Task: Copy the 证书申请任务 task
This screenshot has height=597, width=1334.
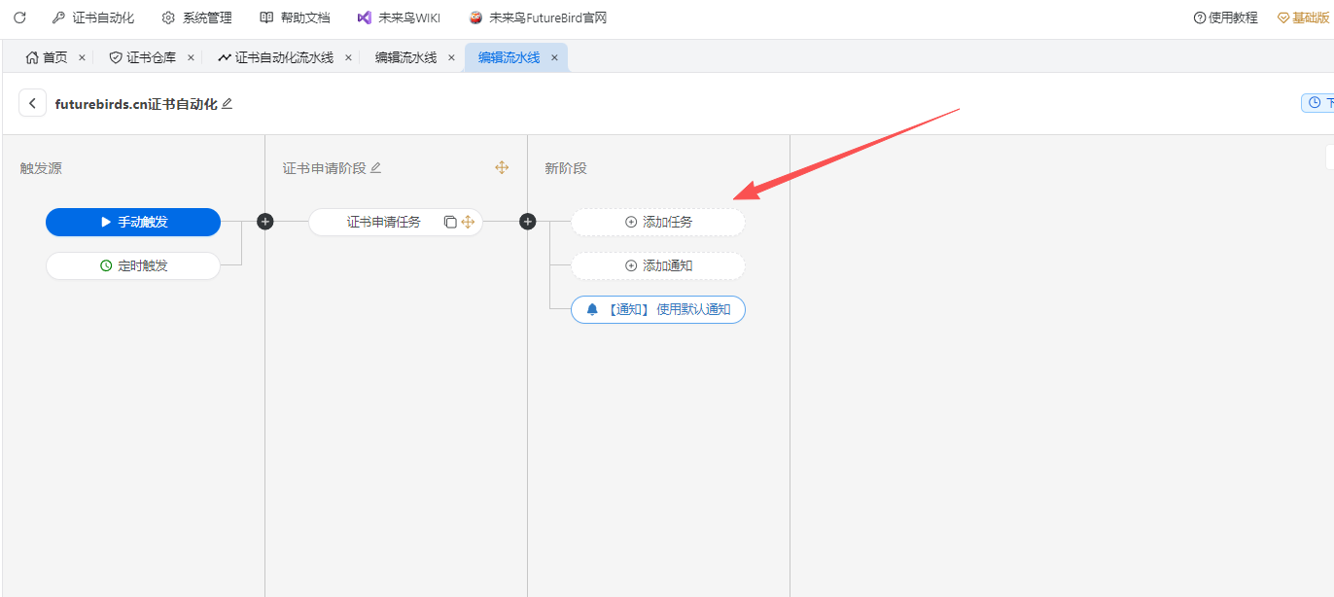Action: pos(450,222)
